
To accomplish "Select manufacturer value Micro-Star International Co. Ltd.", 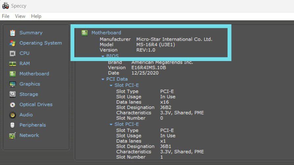I will (x=174, y=39).
